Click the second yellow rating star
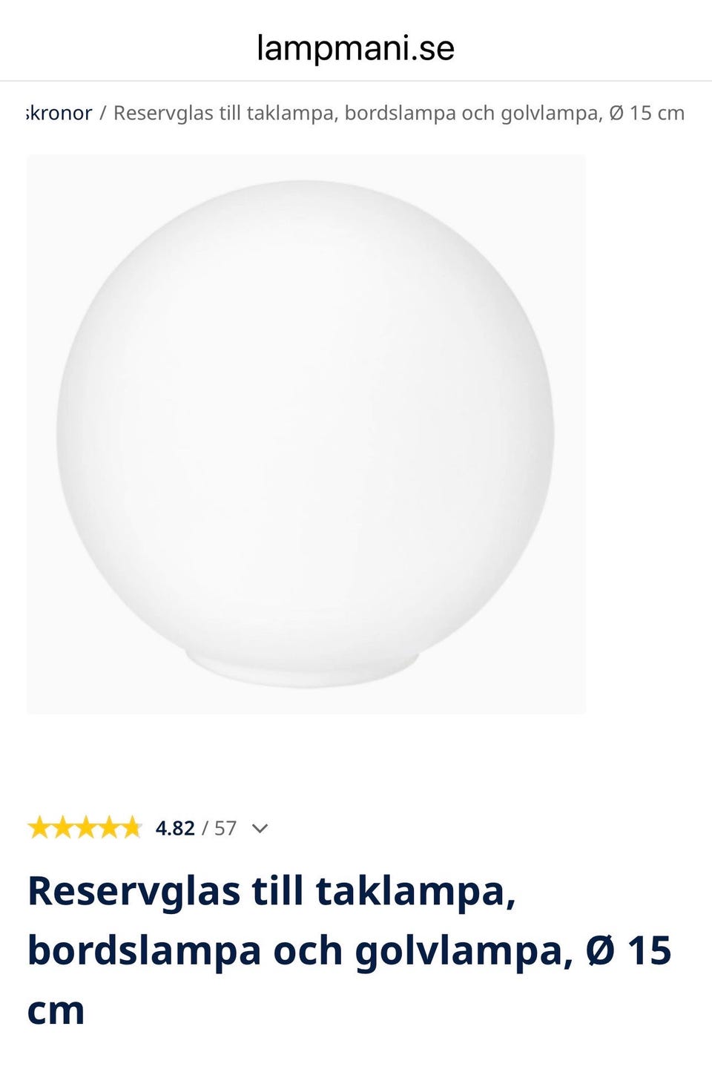The width and height of the screenshot is (712, 1078). click(x=62, y=827)
